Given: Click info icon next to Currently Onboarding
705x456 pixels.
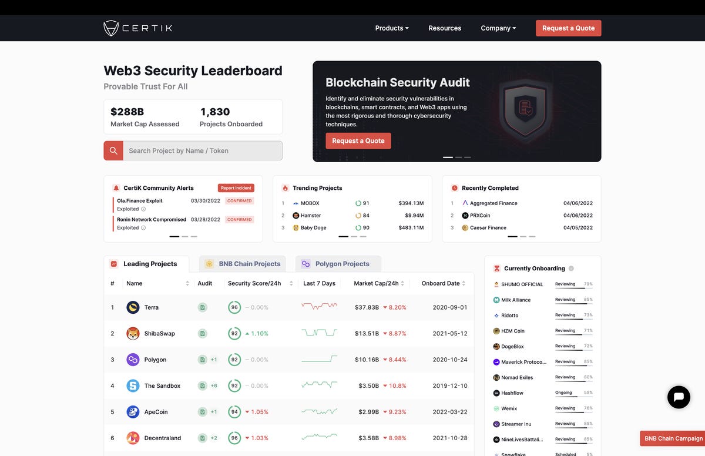Looking at the screenshot, I should pyautogui.click(x=571, y=269).
